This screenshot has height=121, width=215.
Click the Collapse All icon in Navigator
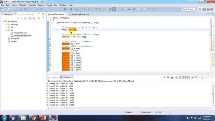coord(30,18)
